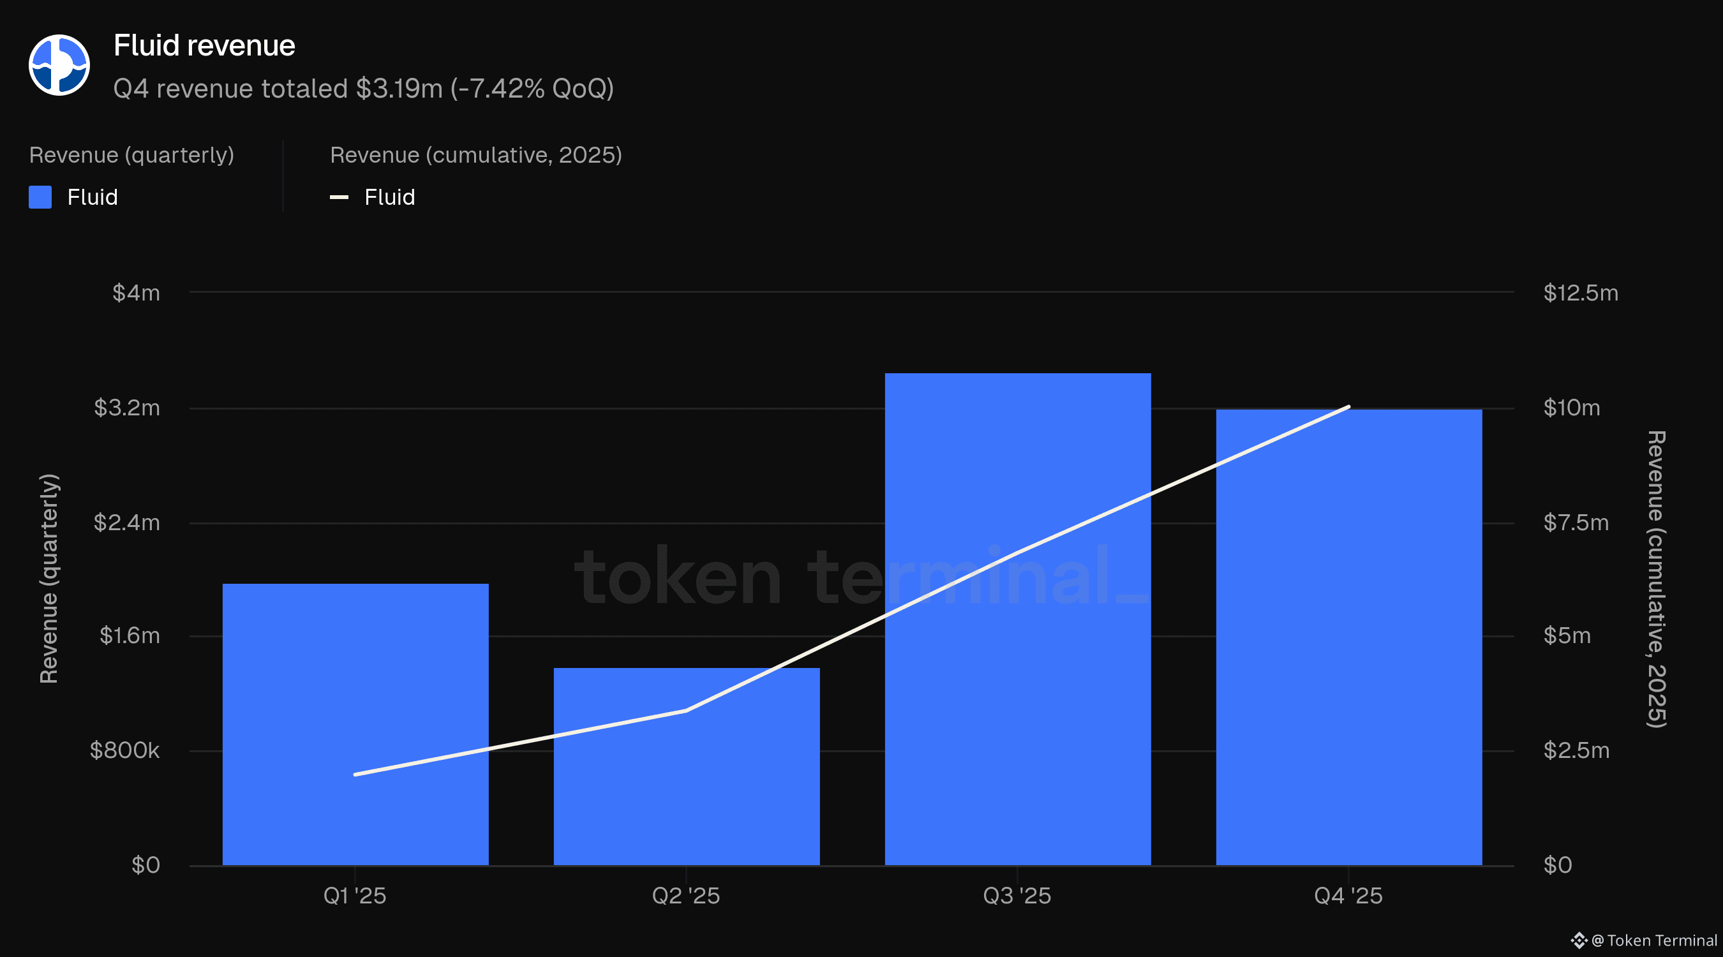Open the @ Token Terminal attribution link
The image size is (1723, 957).
1654,940
